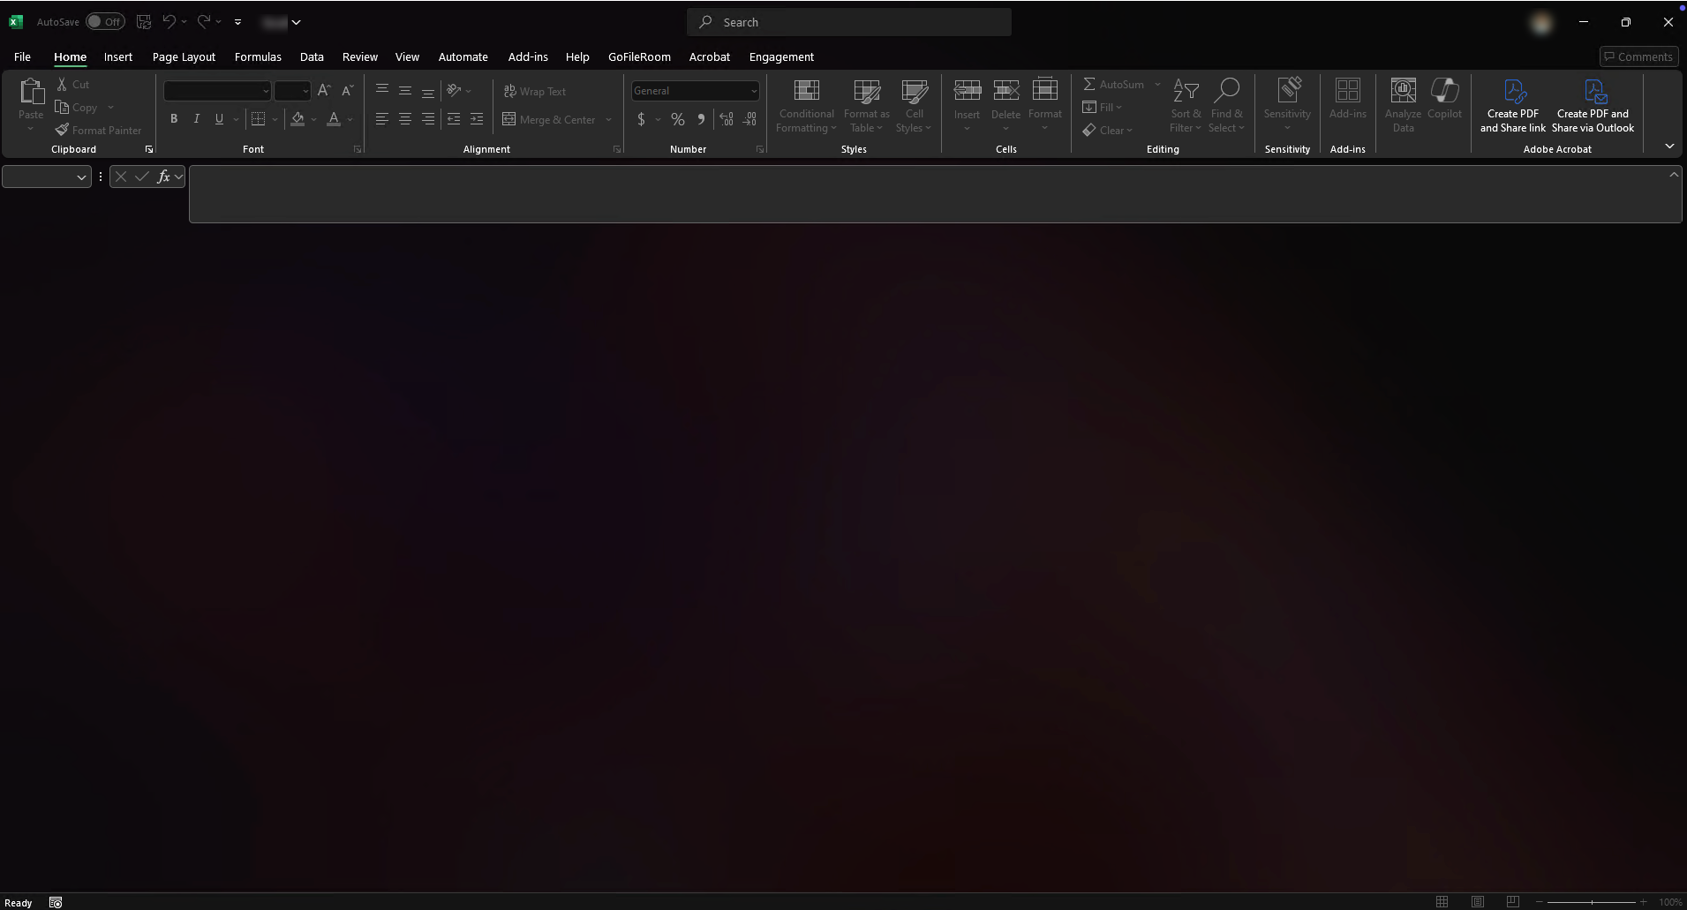Toggle the AutoSave switch
Screen dimensions: 1687x910
pyautogui.click(x=105, y=22)
